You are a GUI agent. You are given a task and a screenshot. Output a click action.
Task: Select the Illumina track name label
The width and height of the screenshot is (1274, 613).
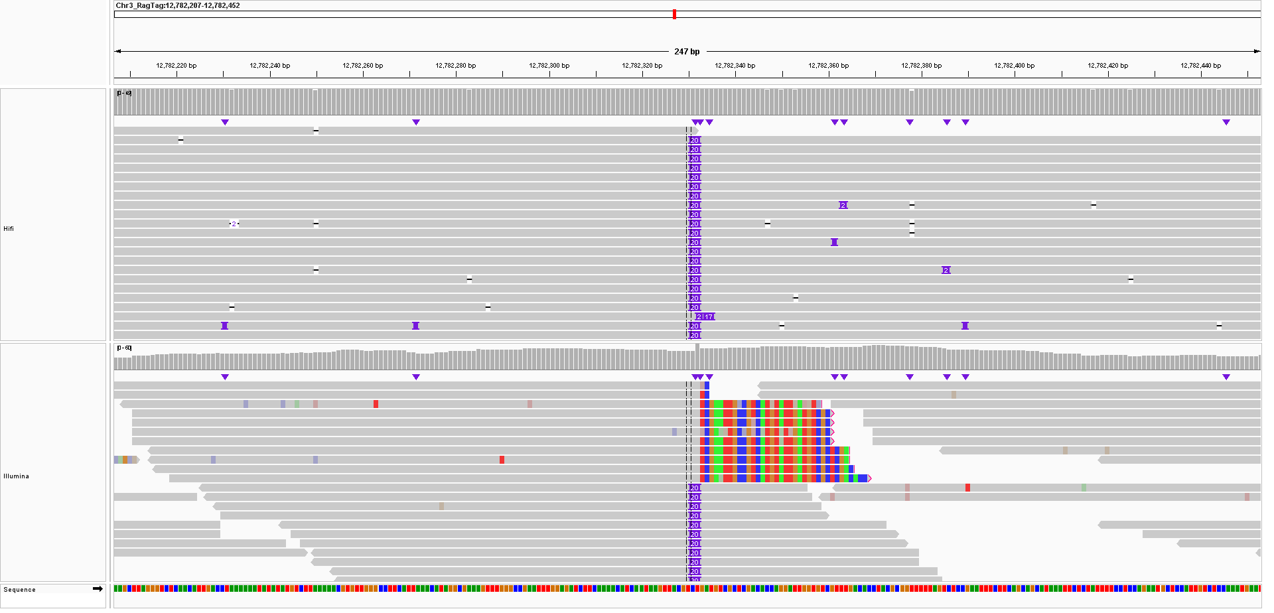(17, 476)
